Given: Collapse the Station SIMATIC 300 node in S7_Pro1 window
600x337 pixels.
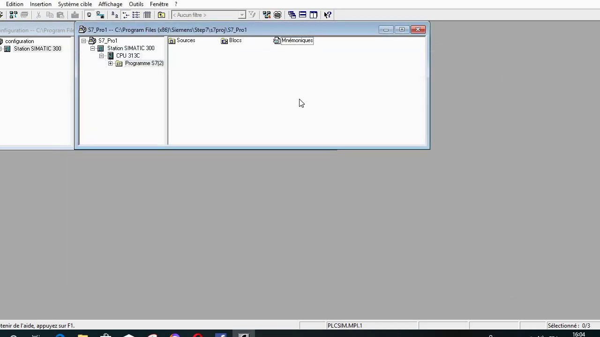Looking at the screenshot, I should (93, 48).
